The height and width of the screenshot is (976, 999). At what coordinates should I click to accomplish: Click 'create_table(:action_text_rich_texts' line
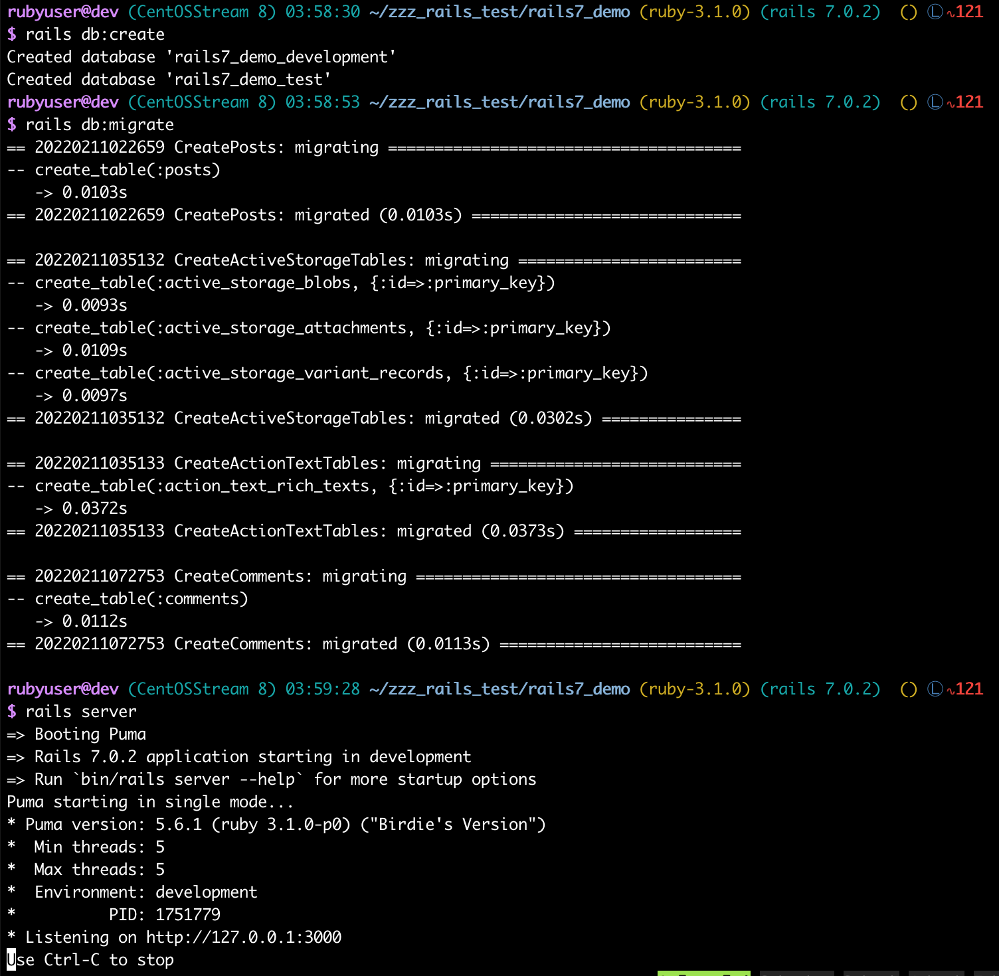point(290,486)
